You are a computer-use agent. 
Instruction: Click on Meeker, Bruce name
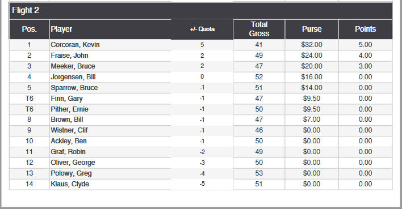(x=73, y=66)
